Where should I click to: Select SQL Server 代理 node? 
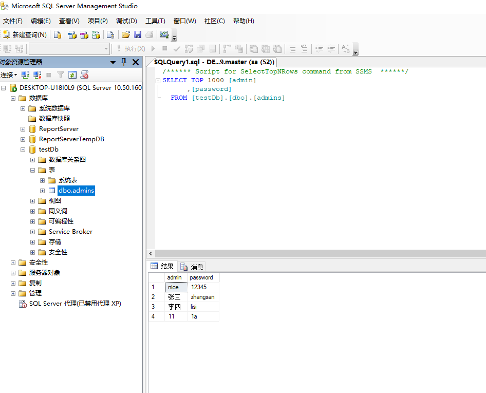75,304
